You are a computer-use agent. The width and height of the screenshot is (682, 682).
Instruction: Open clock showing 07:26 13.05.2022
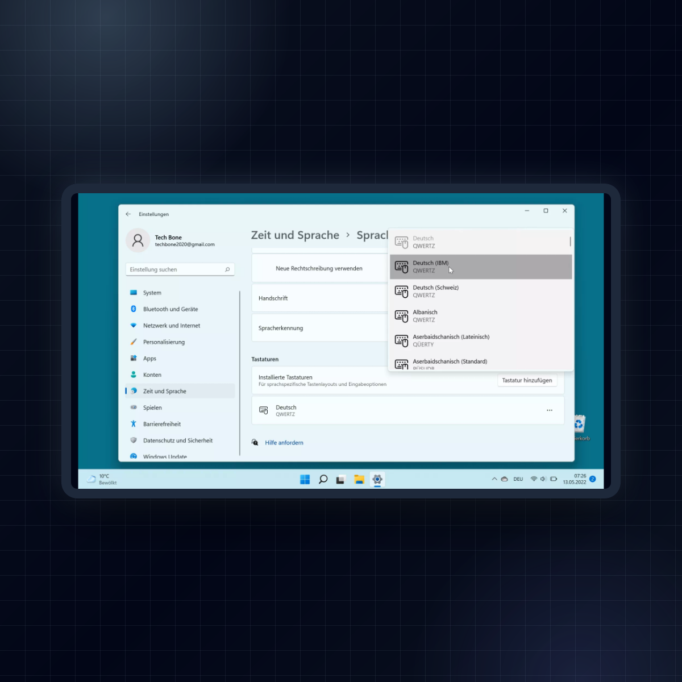[575, 479]
